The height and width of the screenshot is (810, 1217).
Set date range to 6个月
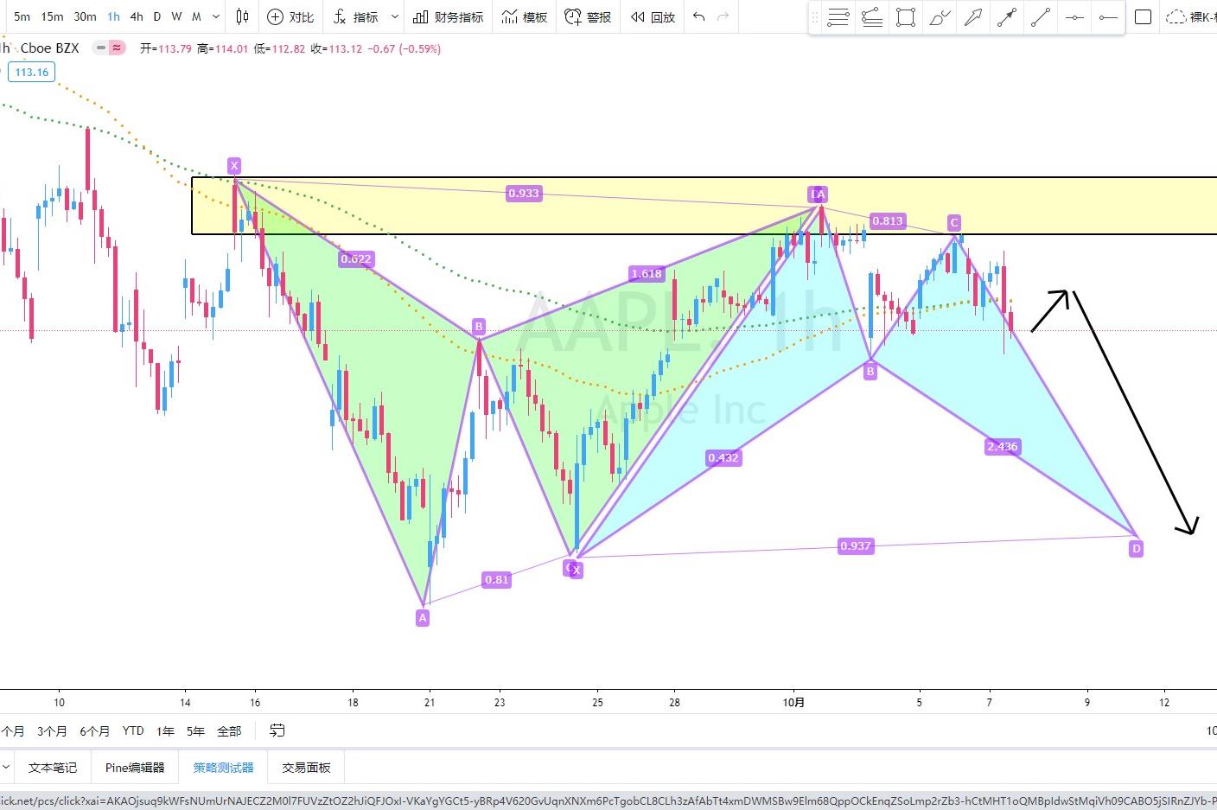point(95,731)
